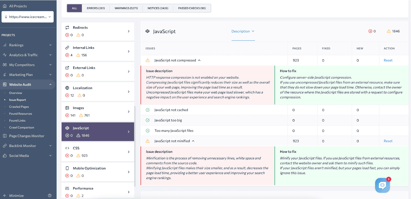Click the Social Media thumbs-up icon
Image resolution: width=411 pixels, height=199 pixels.
5,156
